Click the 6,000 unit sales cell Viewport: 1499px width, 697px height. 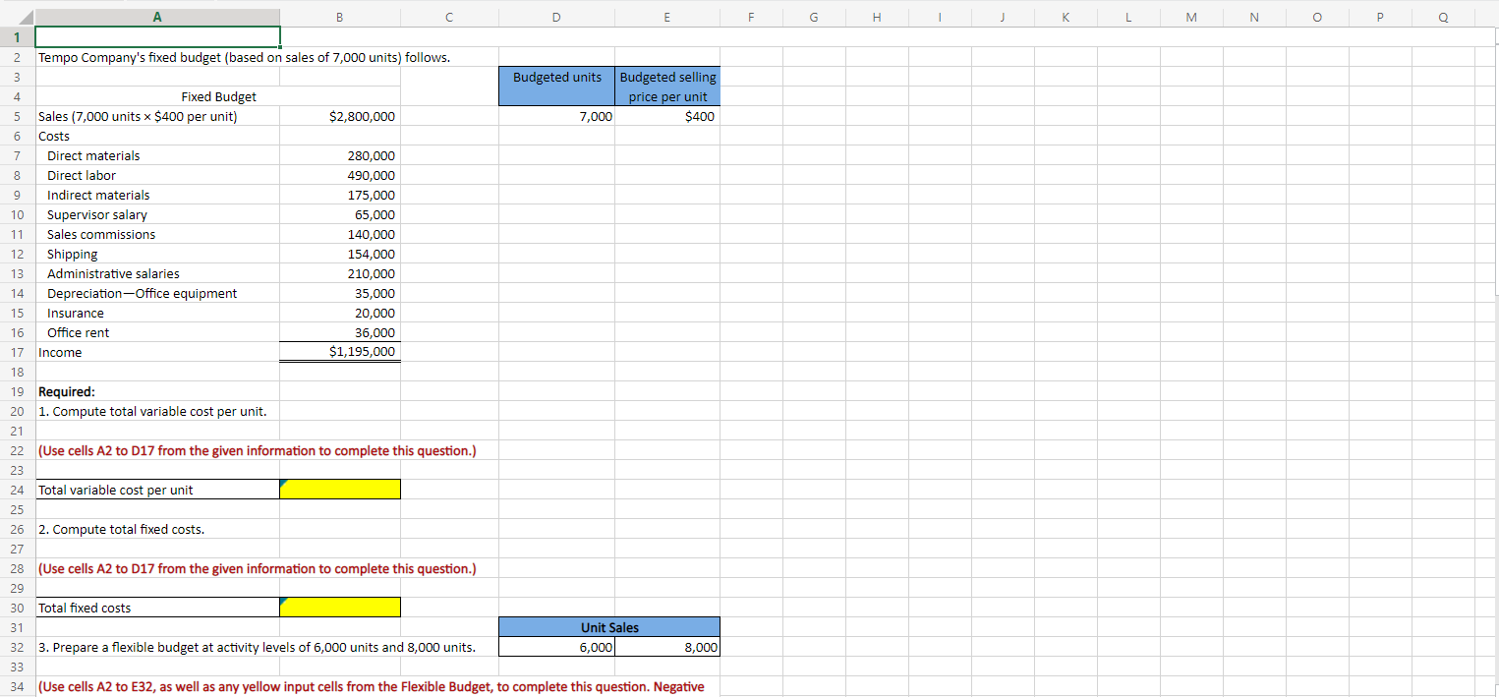click(557, 647)
